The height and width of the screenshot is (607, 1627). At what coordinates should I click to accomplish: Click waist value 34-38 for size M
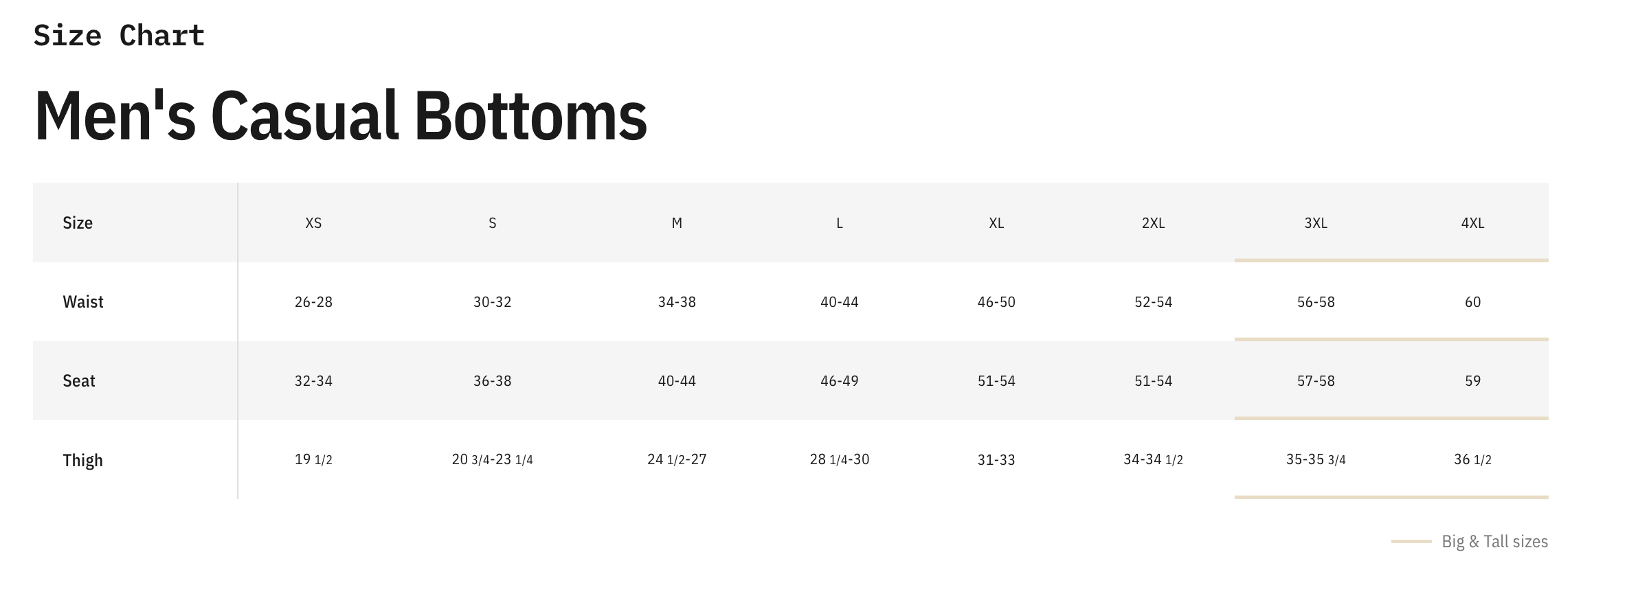pyautogui.click(x=677, y=302)
